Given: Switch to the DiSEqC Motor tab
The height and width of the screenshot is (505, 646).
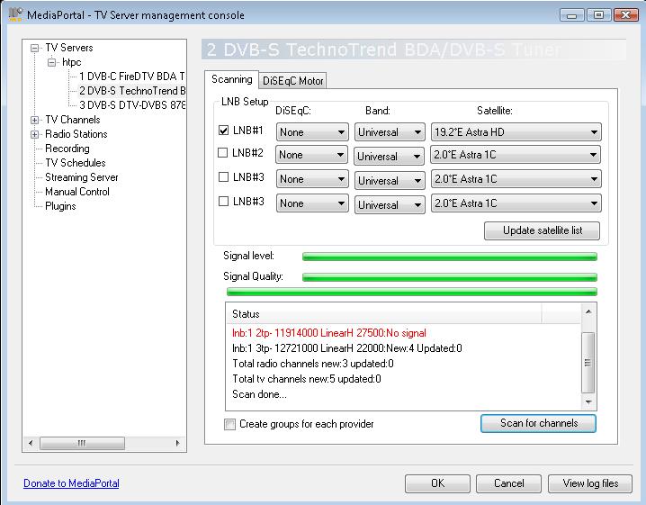Looking at the screenshot, I should pyautogui.click(x=293, y=81).
